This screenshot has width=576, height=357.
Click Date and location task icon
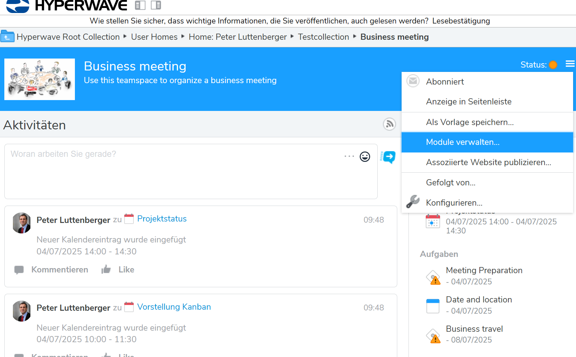[x=433, y=306]
